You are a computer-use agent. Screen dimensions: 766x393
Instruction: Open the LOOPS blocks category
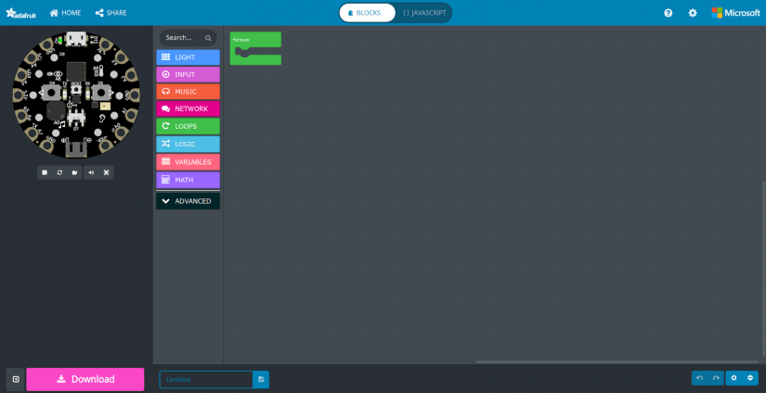pyautogui.click(x=188, y=126)
